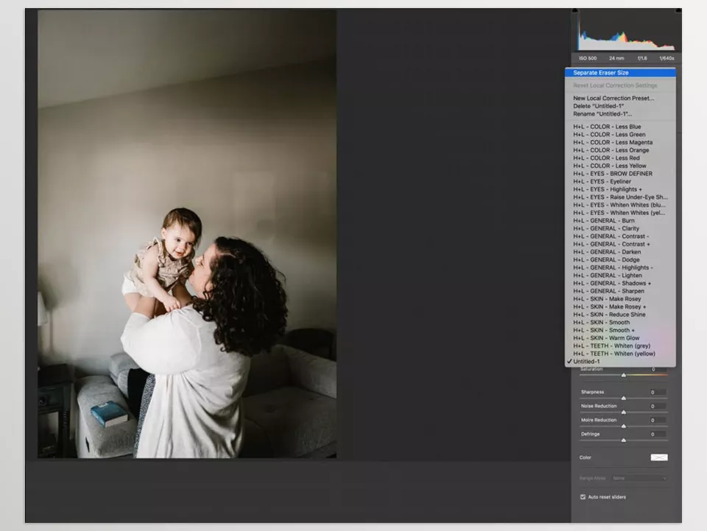Choose COLOR - Less Orange preset
Viewport: 707px width, 531px height.
coord(611,150)
